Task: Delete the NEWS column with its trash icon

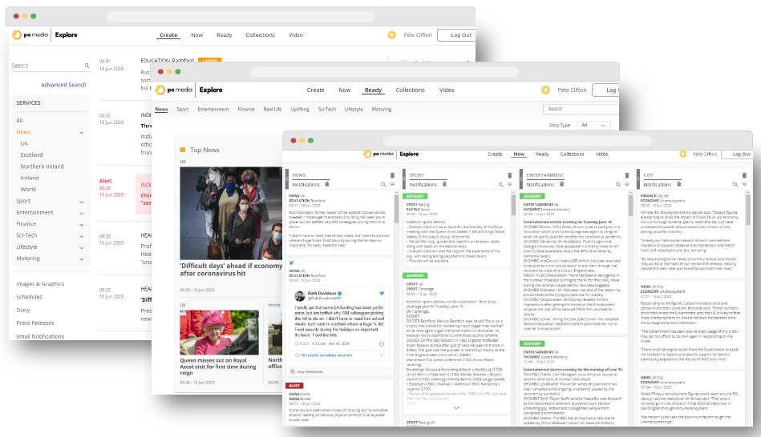Action: 392,175
